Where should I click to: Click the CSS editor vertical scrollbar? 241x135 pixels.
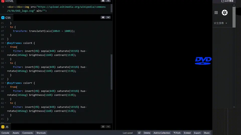(111, 72)
